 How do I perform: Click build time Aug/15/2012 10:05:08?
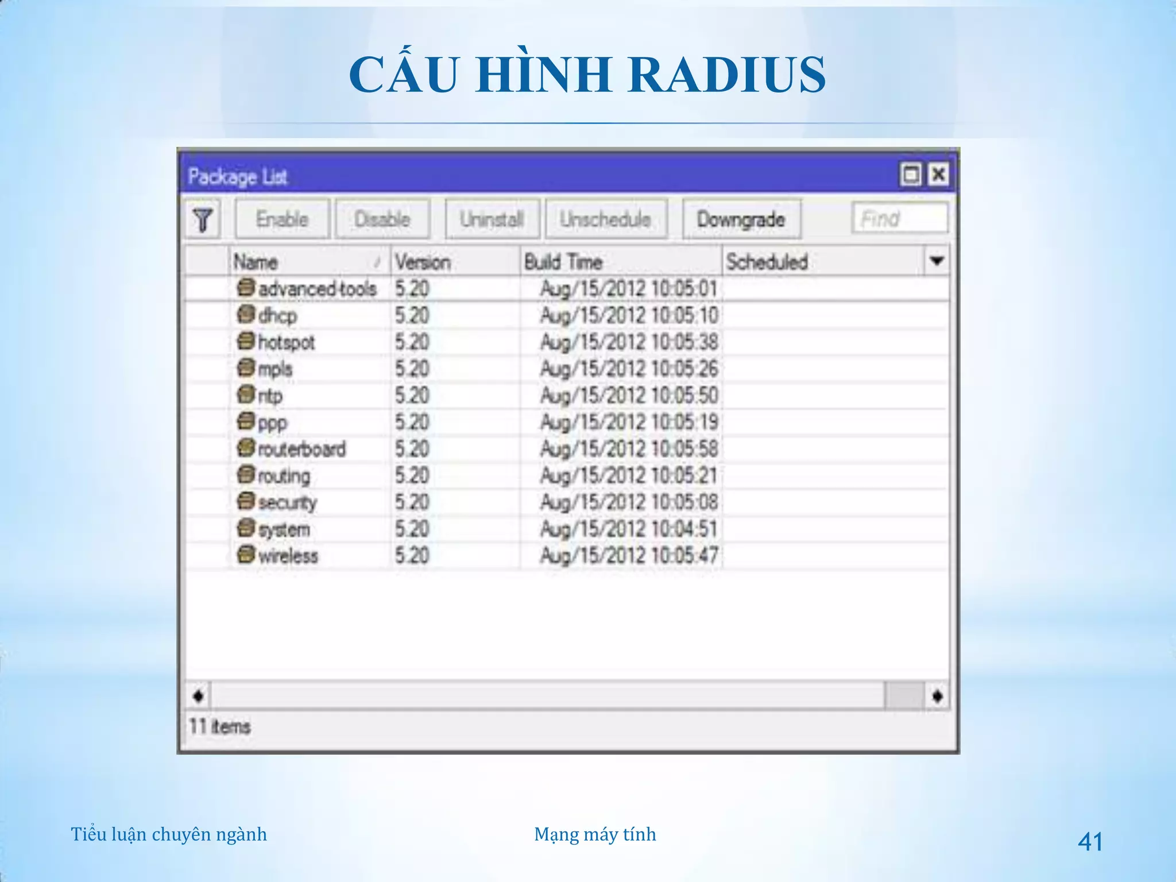[x=629, y=502]
